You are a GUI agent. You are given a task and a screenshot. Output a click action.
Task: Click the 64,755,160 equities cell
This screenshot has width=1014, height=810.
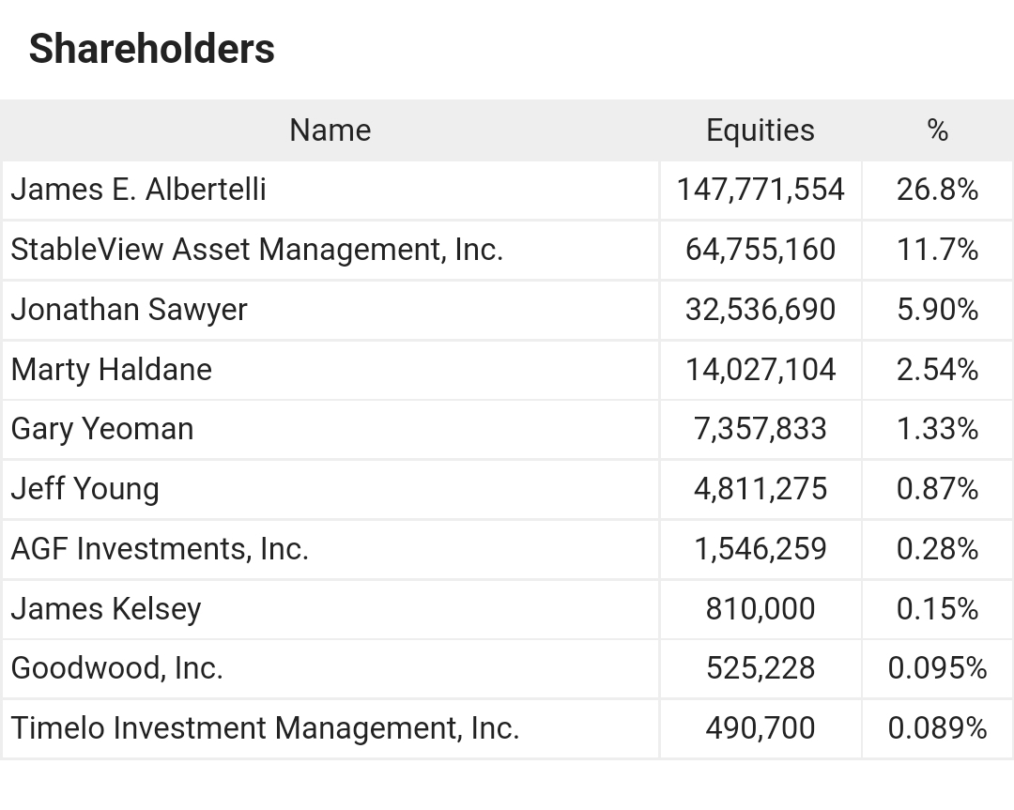coord(760,250)
